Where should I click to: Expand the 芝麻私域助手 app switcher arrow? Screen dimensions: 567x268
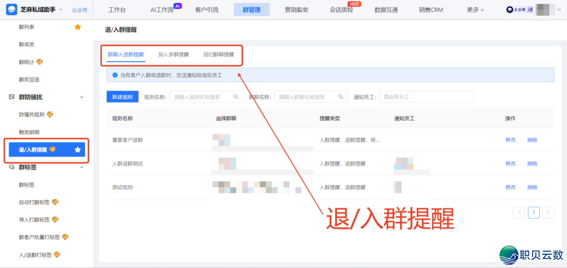click(60, 9)
